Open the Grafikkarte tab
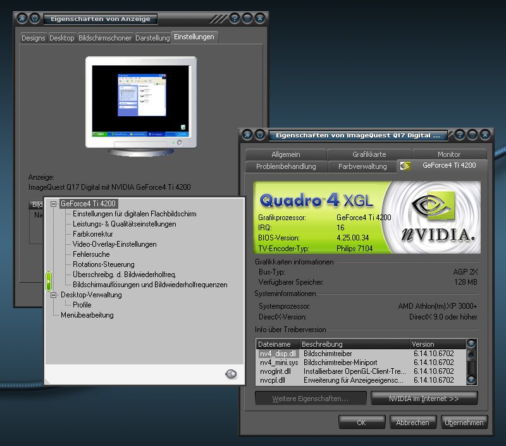Image resolution: width=506 pixels, height=446 pixels. click(369, 154)
